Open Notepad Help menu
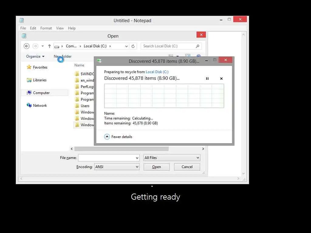 pos(72,28)
